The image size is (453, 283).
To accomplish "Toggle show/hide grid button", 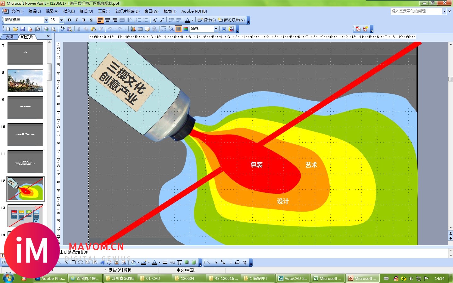I will tap(178, 29).
